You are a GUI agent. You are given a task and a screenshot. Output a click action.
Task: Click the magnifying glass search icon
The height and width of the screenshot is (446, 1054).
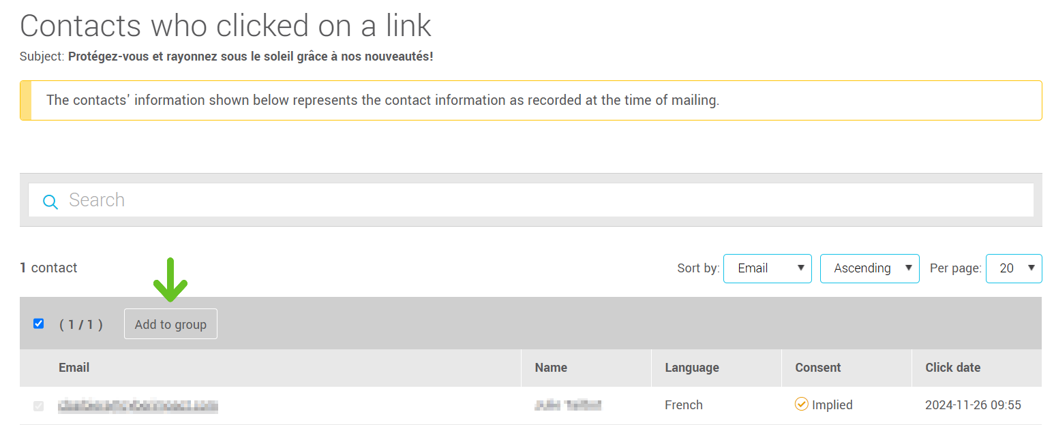coord(50,202)
